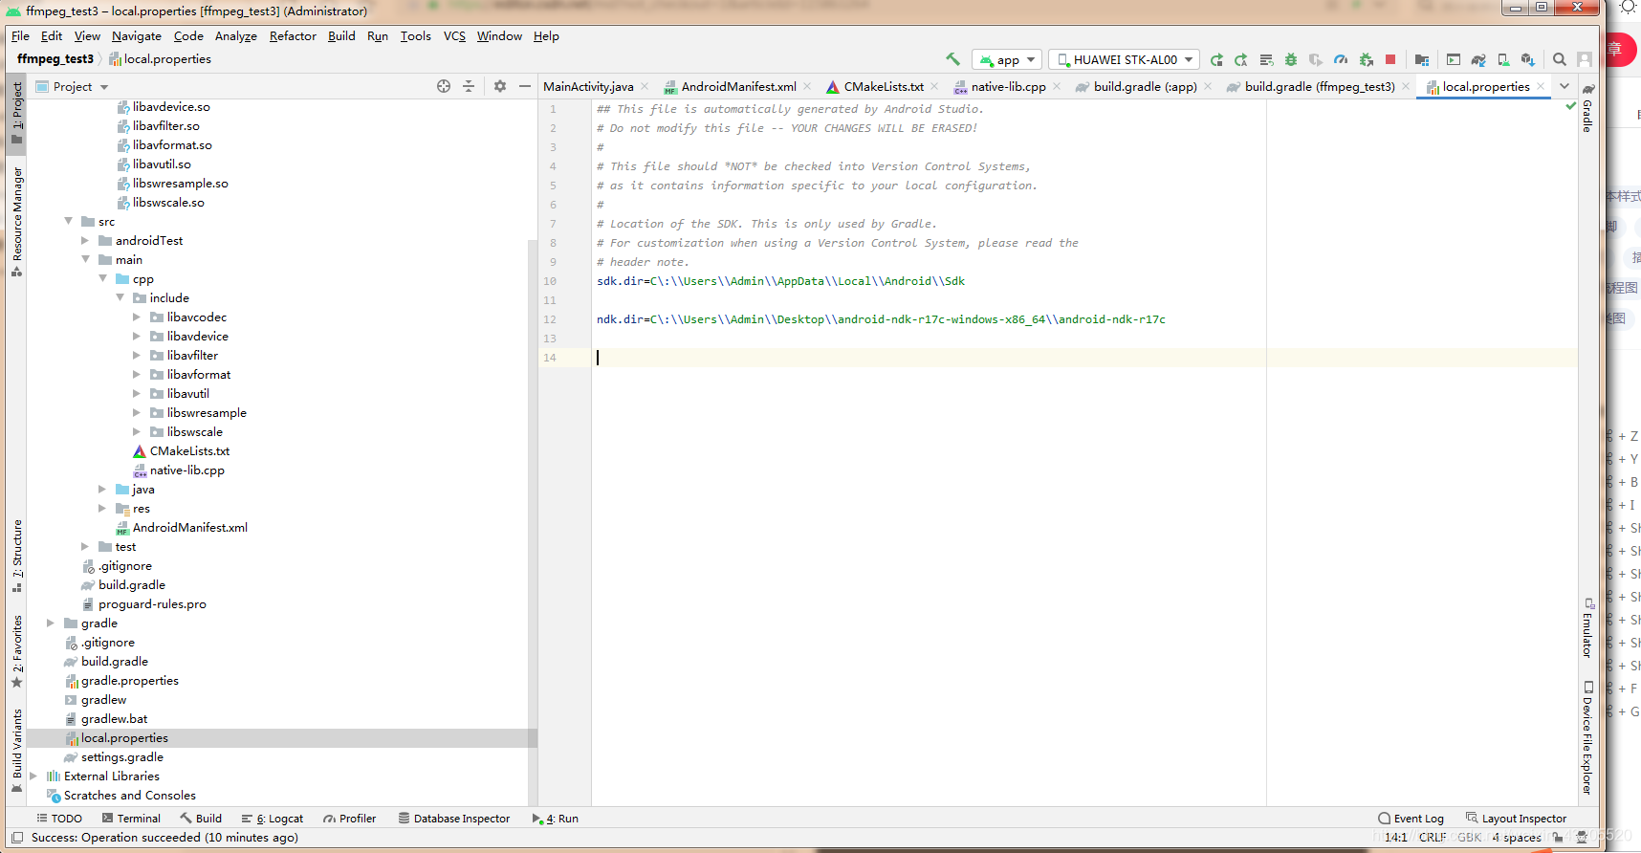Select native-lib.cpp in project tree
The width and height of the screenshot is (1641, 853).
(186, 470)
